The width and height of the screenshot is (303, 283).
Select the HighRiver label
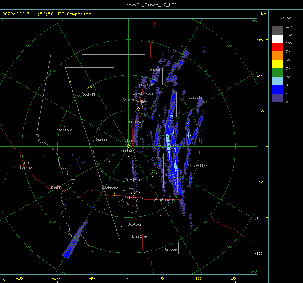[x=140, y=236]
